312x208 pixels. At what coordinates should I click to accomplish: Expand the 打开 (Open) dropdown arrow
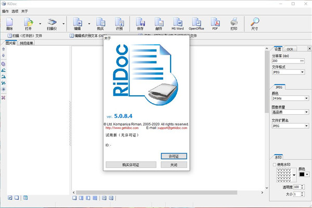click(40, 24)
